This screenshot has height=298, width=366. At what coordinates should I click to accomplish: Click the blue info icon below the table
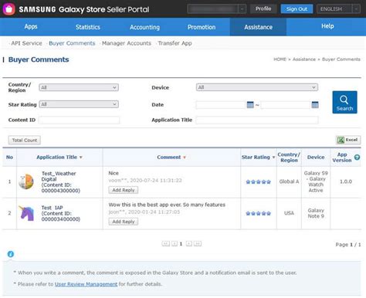click(x=11, y=254)
